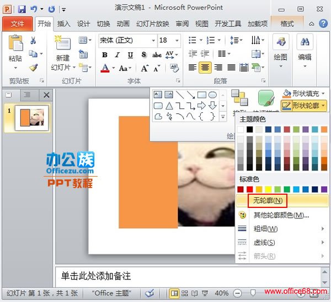Align text right
The width and height of the screenshot is (331, 302).
[x=218, y=68]
